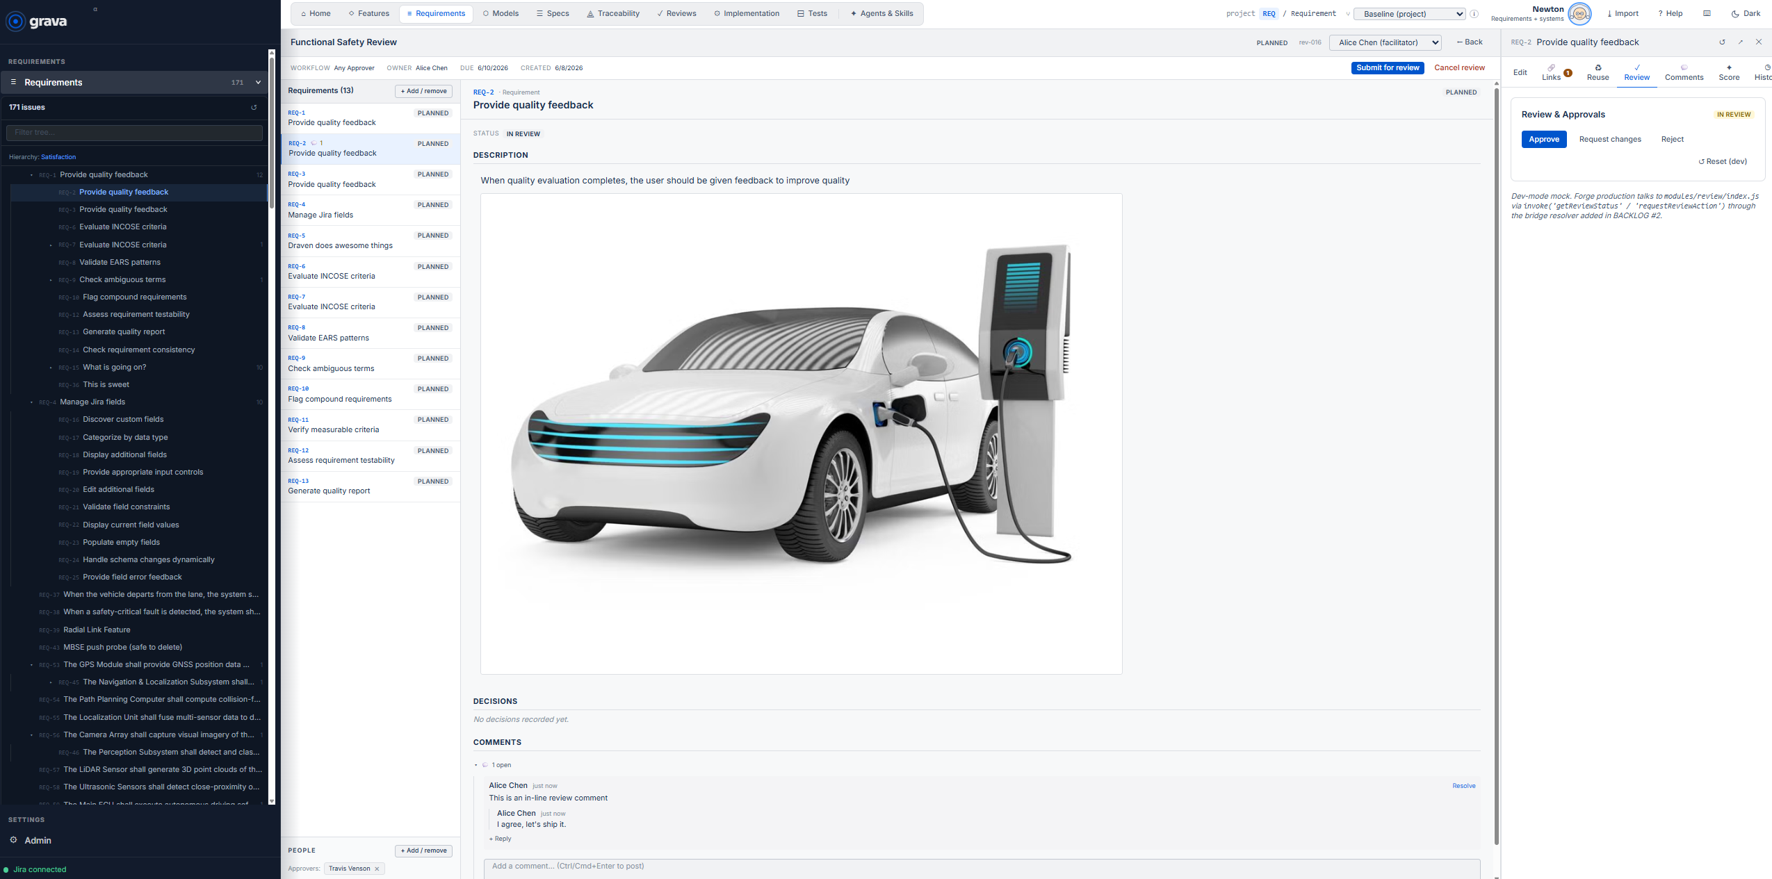Focus the Filter tree input
1772x879 pixels.
pyautogui.click(x=134, y=133)
